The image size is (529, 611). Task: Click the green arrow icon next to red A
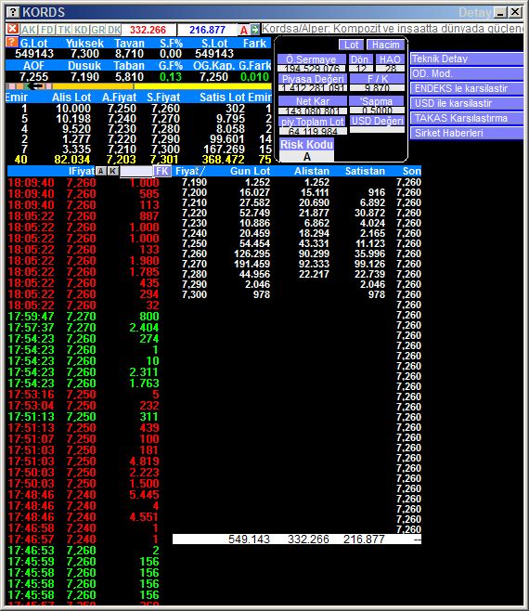255,29
